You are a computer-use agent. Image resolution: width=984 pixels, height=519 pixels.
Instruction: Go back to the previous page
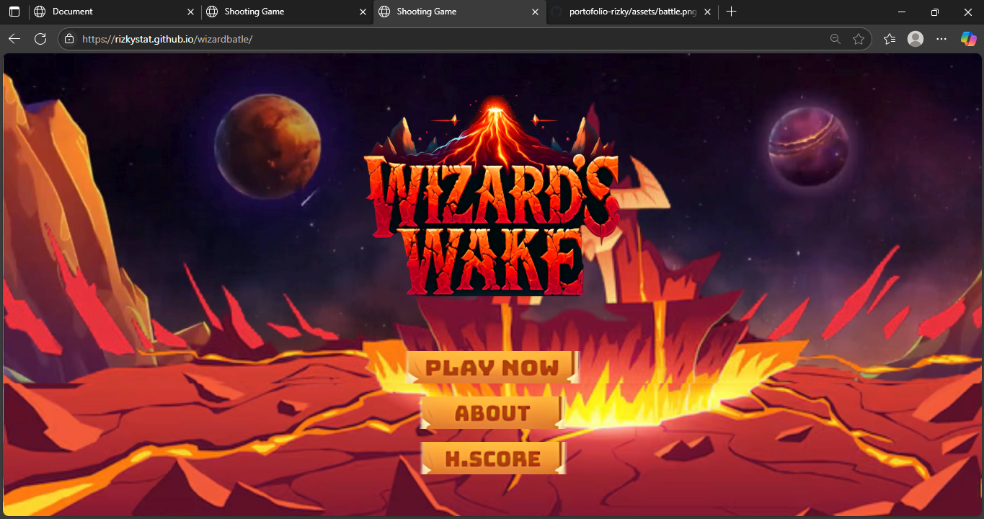tap(14, 39)
